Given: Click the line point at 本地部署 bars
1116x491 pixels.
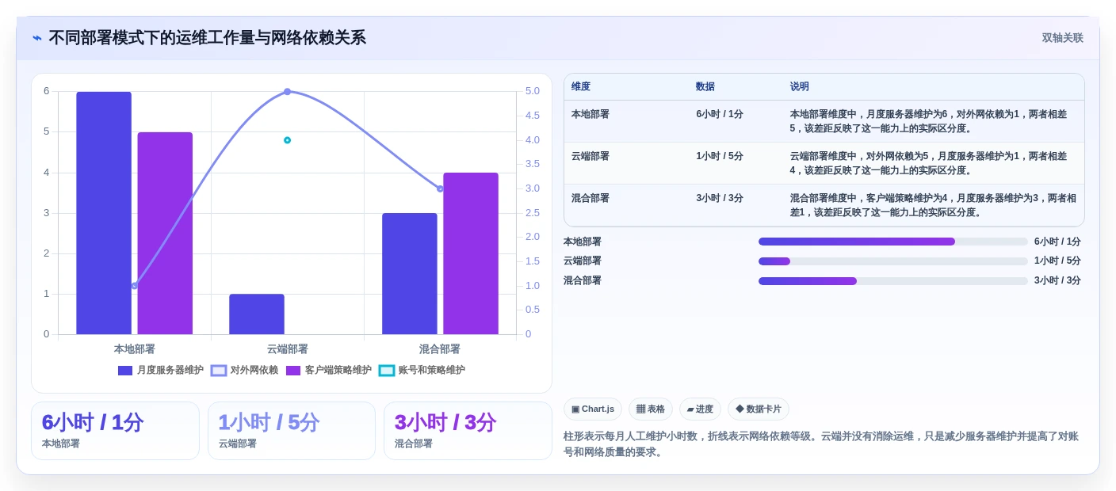Looking at the screenshot, I should click(x=134, y=286).
